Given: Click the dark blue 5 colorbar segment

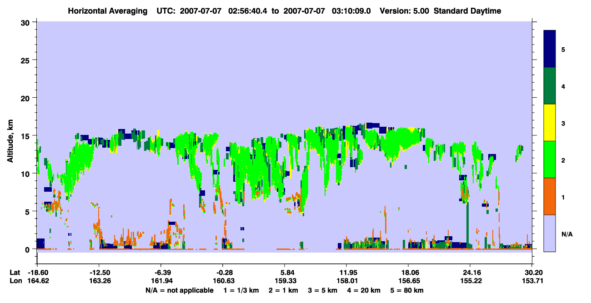Looking at the screenshot, I should tap(550, 49).
